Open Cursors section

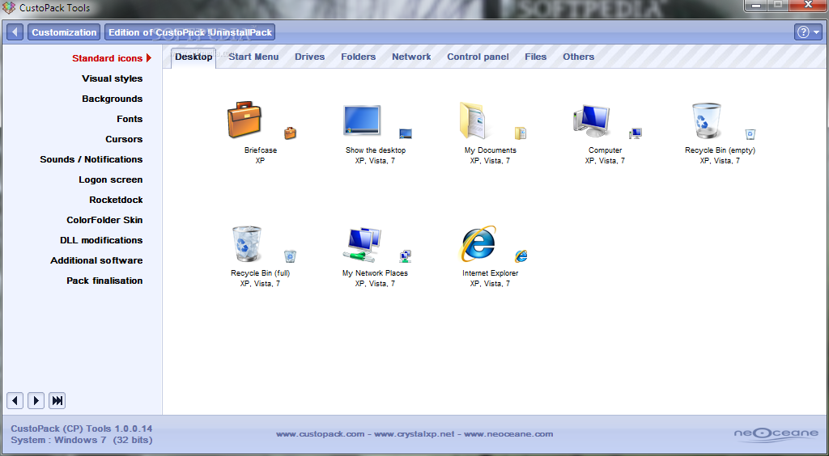point(124,139)
